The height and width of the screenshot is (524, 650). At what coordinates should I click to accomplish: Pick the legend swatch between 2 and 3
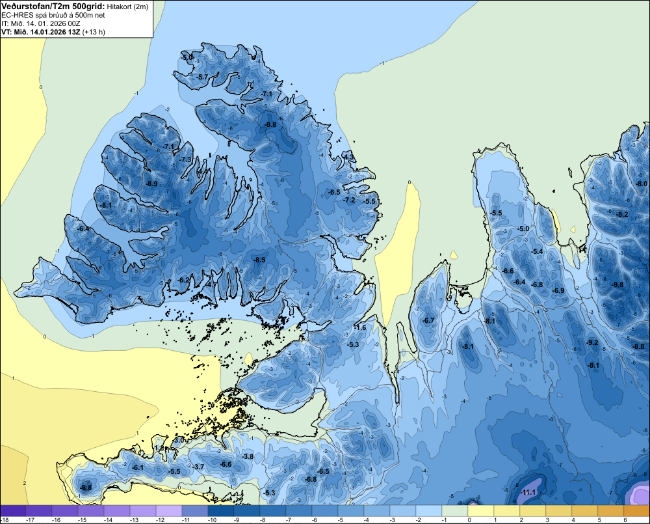(x=533, y=511)
